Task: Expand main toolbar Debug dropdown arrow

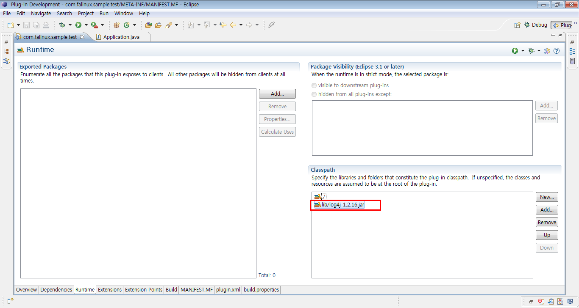Action: tap(70, 25)
